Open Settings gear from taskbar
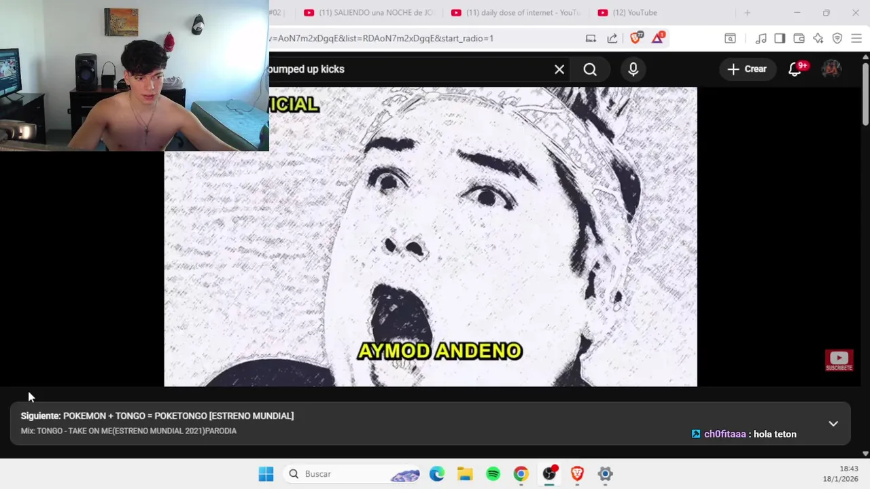Image resolution: width=870 pixels, height=489 pixels. tap(605, 474)
